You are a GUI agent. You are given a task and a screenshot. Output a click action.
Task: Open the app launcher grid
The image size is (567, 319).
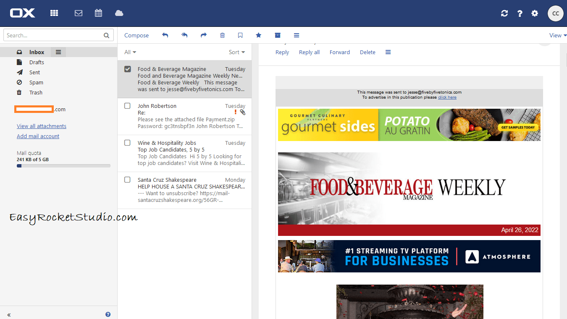(54, 13)
